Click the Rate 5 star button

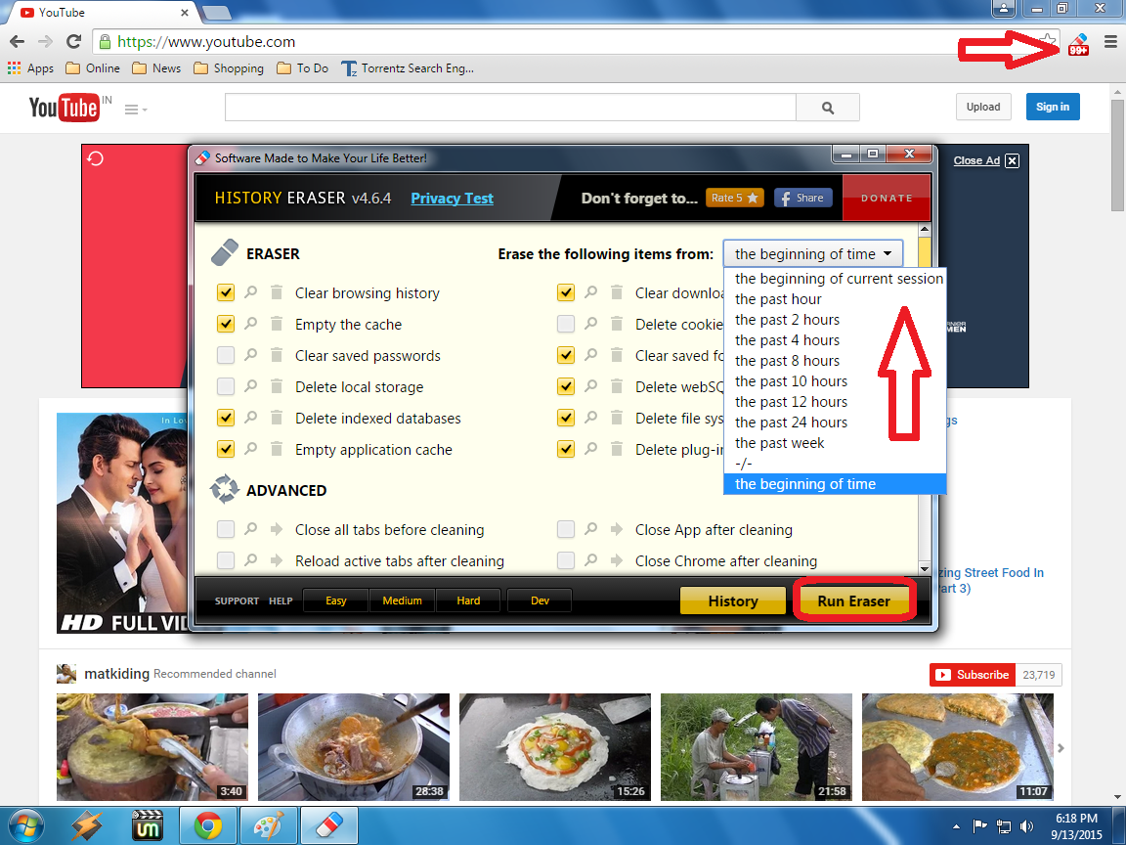click(735, 198)
